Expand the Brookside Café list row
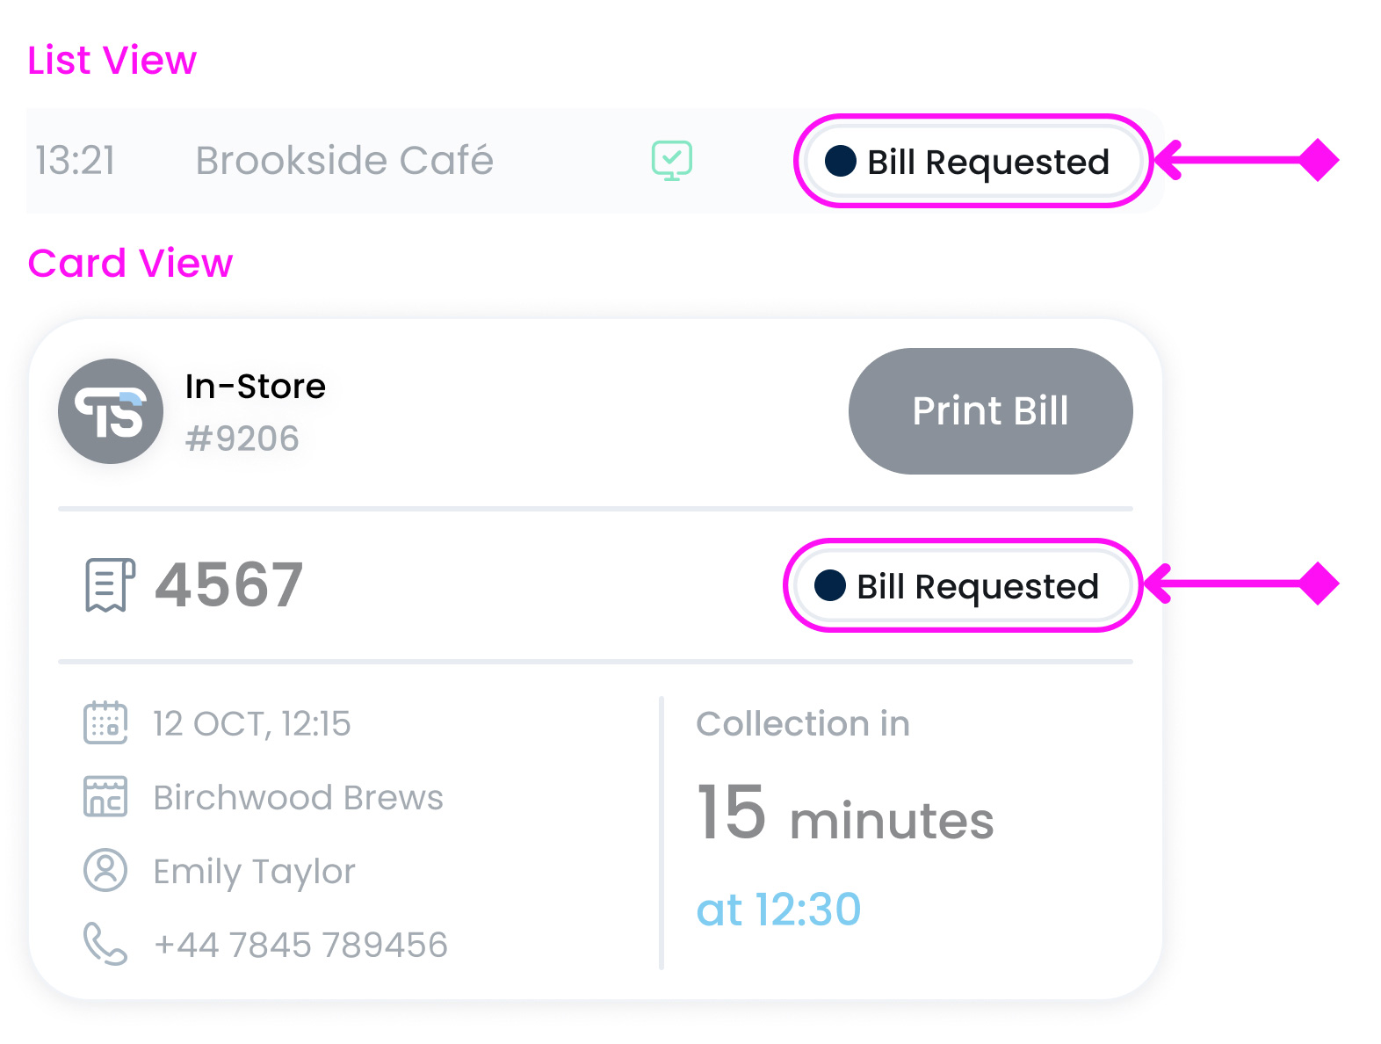Screen dimensions: 1381x1044 (x=345, y=161)
